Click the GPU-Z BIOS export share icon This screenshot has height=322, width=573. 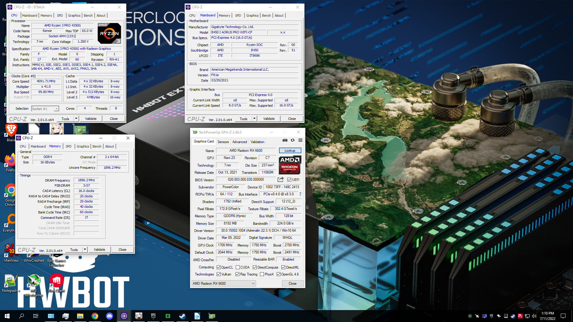pyautogui.click(x=281, y=179)
